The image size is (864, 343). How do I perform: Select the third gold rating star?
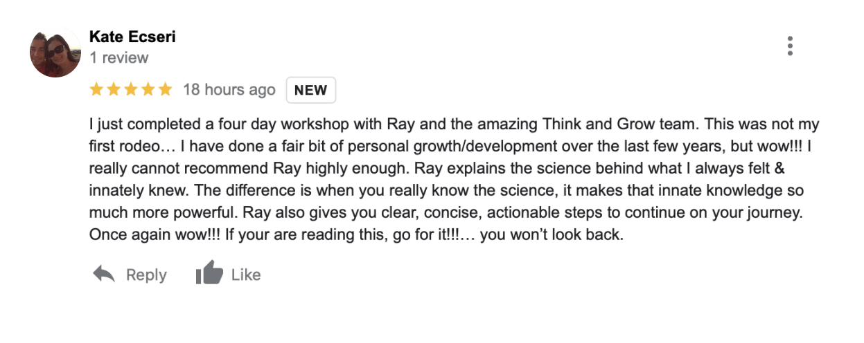pyautogui.click(x=131, y=90)
